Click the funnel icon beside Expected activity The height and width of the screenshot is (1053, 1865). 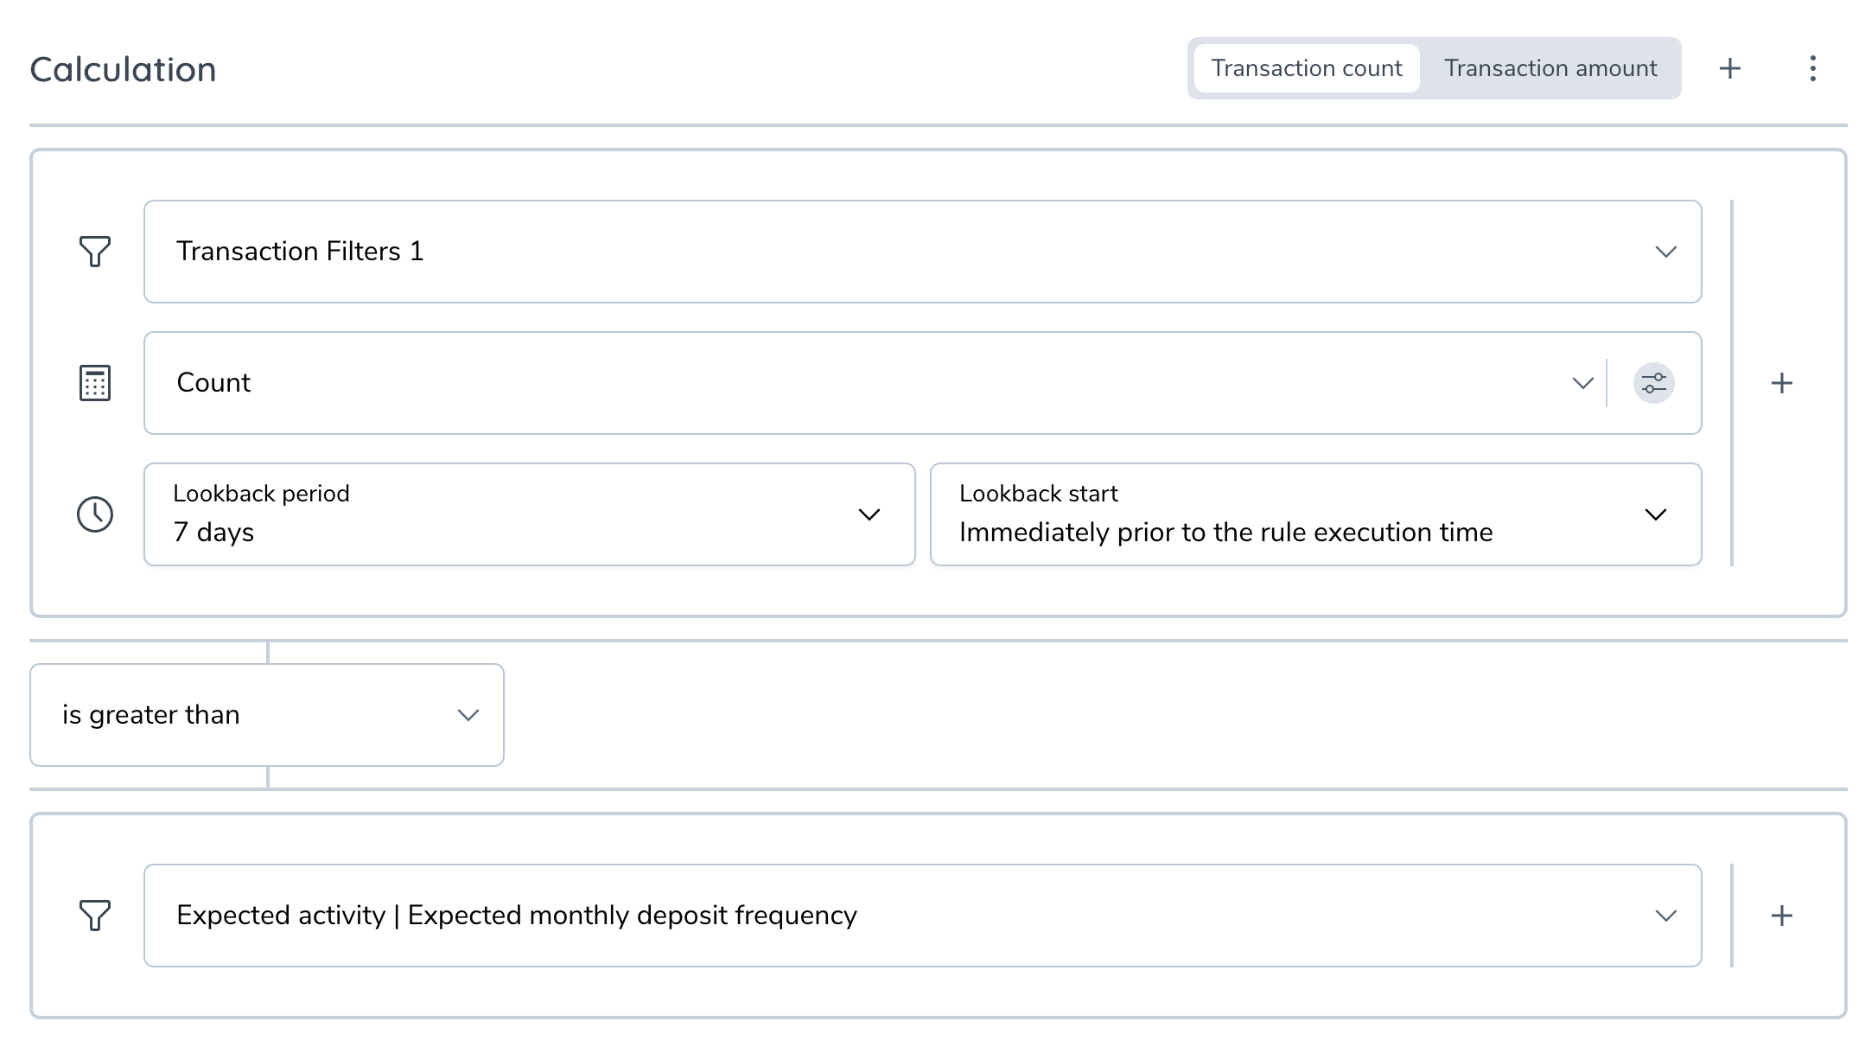[x=95, y=916]
